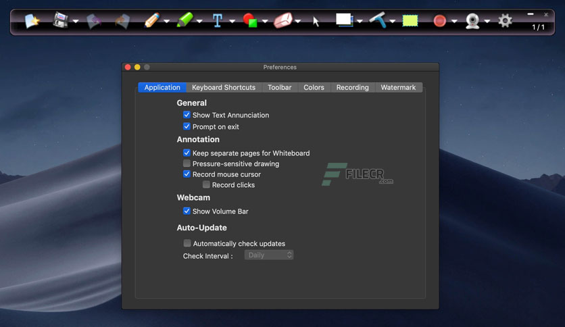Click the General section heading

192,103
